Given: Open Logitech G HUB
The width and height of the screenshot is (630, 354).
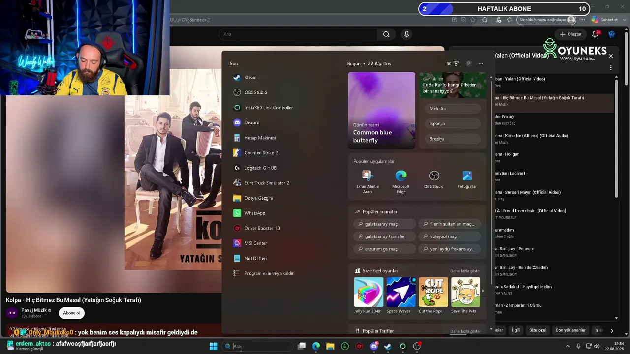Looking at the screenshot, I should [284, 168].
